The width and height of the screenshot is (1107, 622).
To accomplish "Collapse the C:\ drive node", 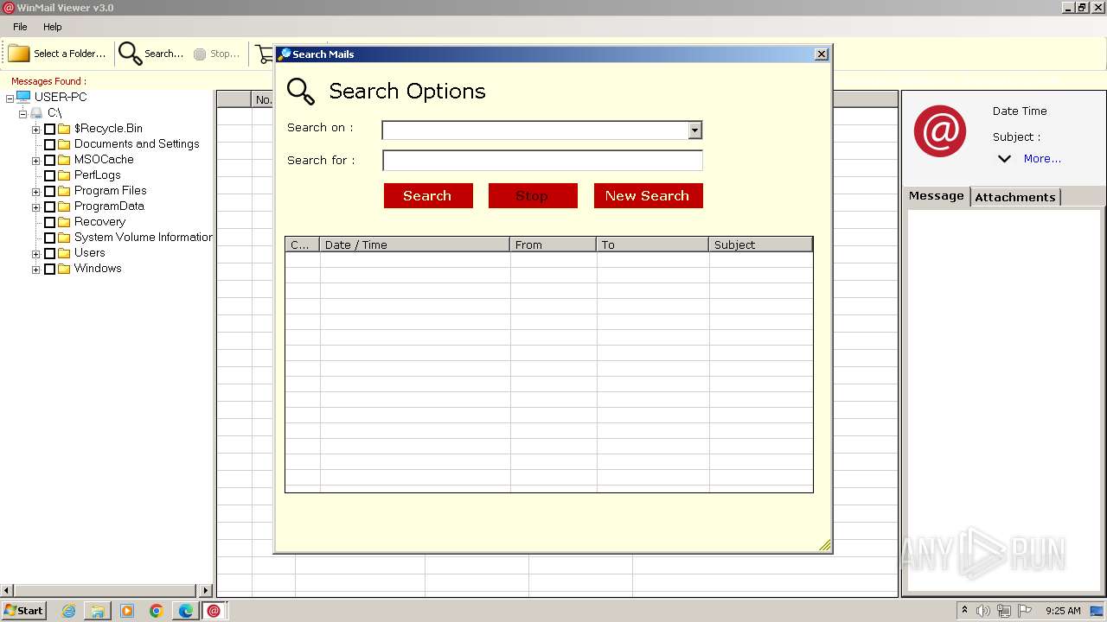I will coord(22,114).
